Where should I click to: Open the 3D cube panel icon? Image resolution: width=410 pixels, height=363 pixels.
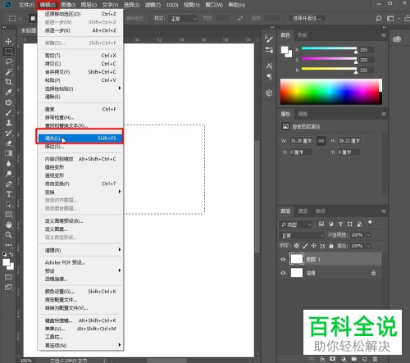coord(269,93)
